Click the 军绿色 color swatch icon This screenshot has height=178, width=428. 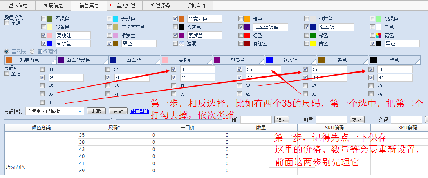[x=50, y=19]
